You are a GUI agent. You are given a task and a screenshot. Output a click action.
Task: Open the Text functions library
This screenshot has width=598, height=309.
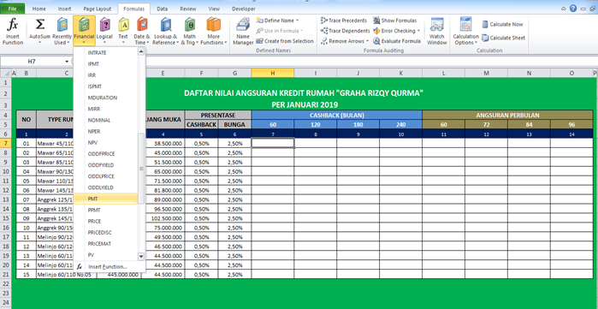click(x=123, y=32)
